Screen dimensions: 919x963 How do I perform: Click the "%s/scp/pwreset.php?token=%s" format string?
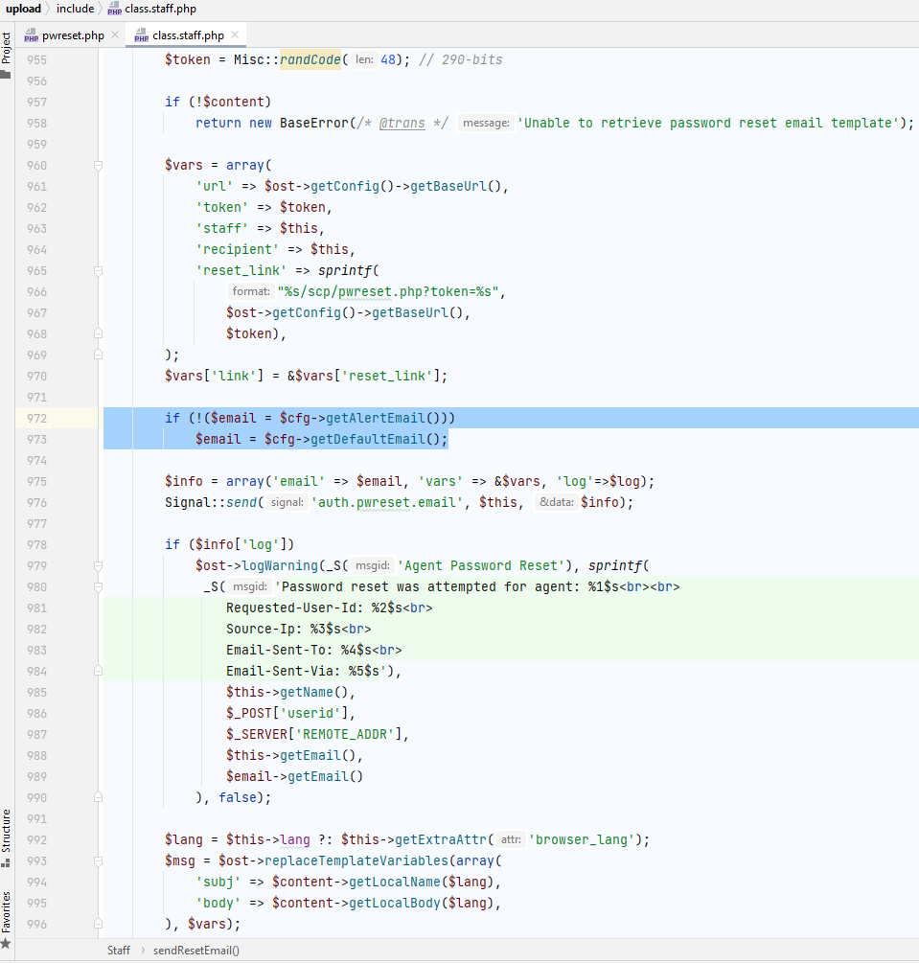[x=387, y=291]
